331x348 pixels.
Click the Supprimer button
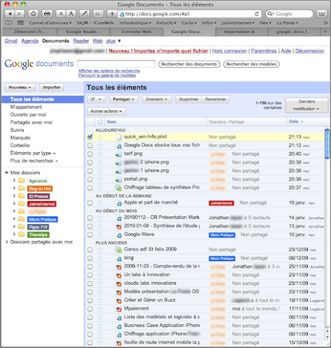click(188, 99)
